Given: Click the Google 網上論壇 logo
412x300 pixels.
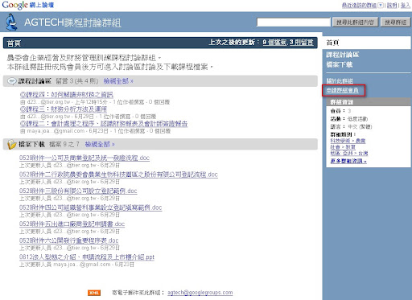Looking at the screenshot, I should (28, 5).
